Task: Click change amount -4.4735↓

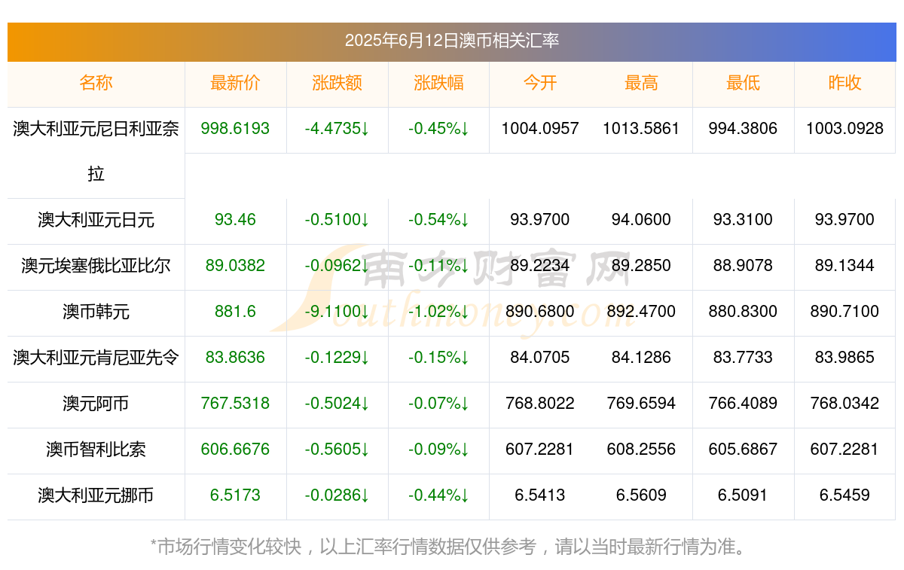Action: pos(337,129)
